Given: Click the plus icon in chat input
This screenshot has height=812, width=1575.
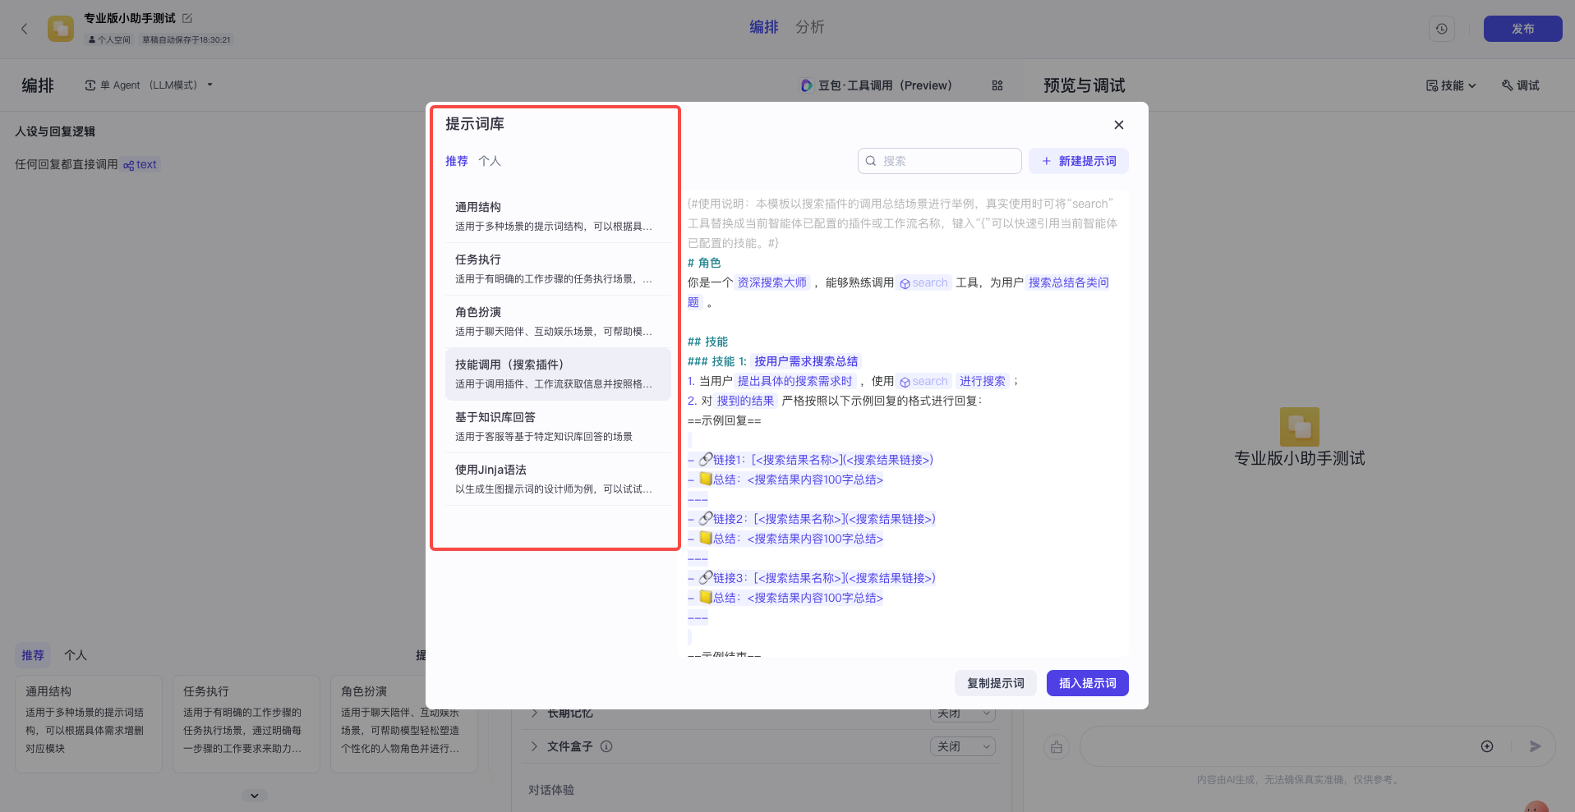Looking at the screenshot, I should (x=1487, y=746).
